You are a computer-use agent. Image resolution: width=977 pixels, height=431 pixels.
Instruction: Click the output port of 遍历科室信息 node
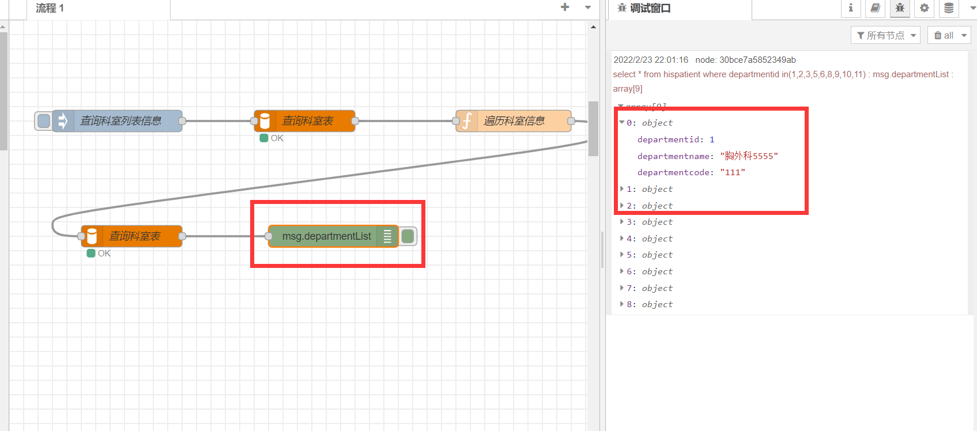tap(571, 121)
